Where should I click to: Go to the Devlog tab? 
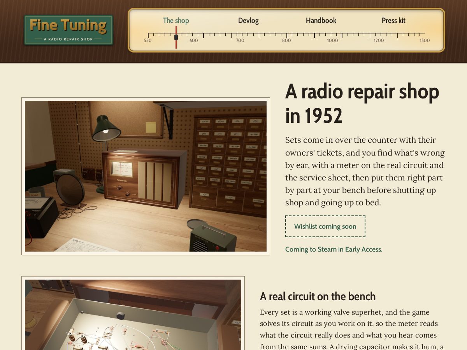pos(248,21)
